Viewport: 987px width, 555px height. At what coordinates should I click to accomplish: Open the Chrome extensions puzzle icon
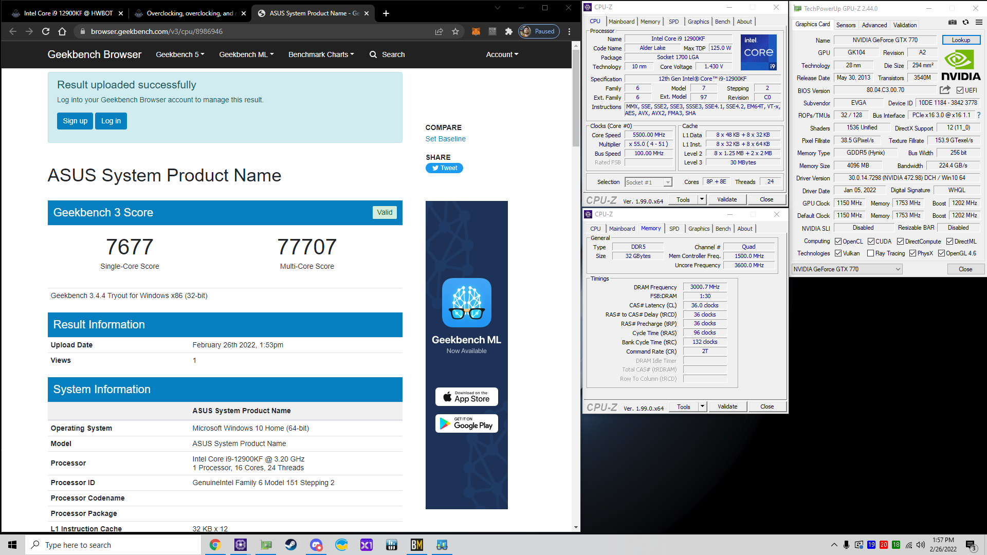(509, 31)
